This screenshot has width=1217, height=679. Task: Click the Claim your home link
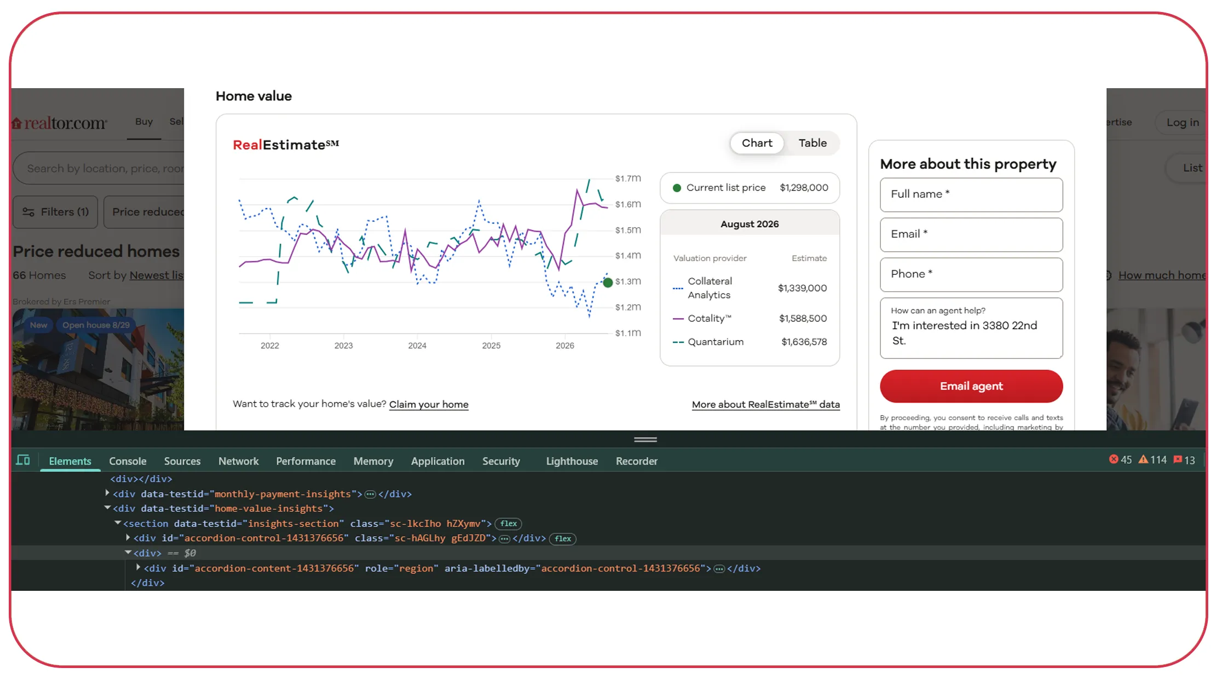(x=429, y=404)
